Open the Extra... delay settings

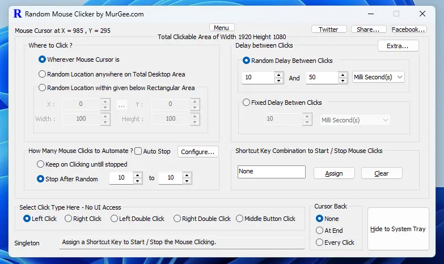point(398,46)
